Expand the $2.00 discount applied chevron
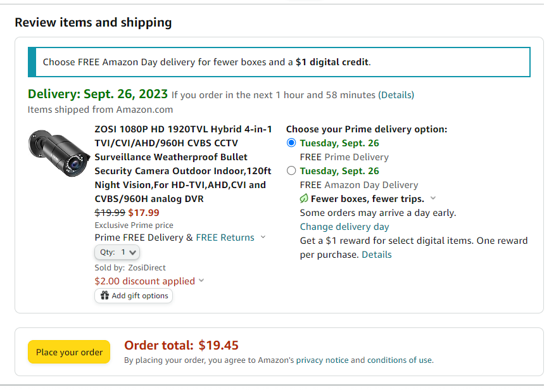The height and width of the screenshot is (392, 549). pos(201,281)
